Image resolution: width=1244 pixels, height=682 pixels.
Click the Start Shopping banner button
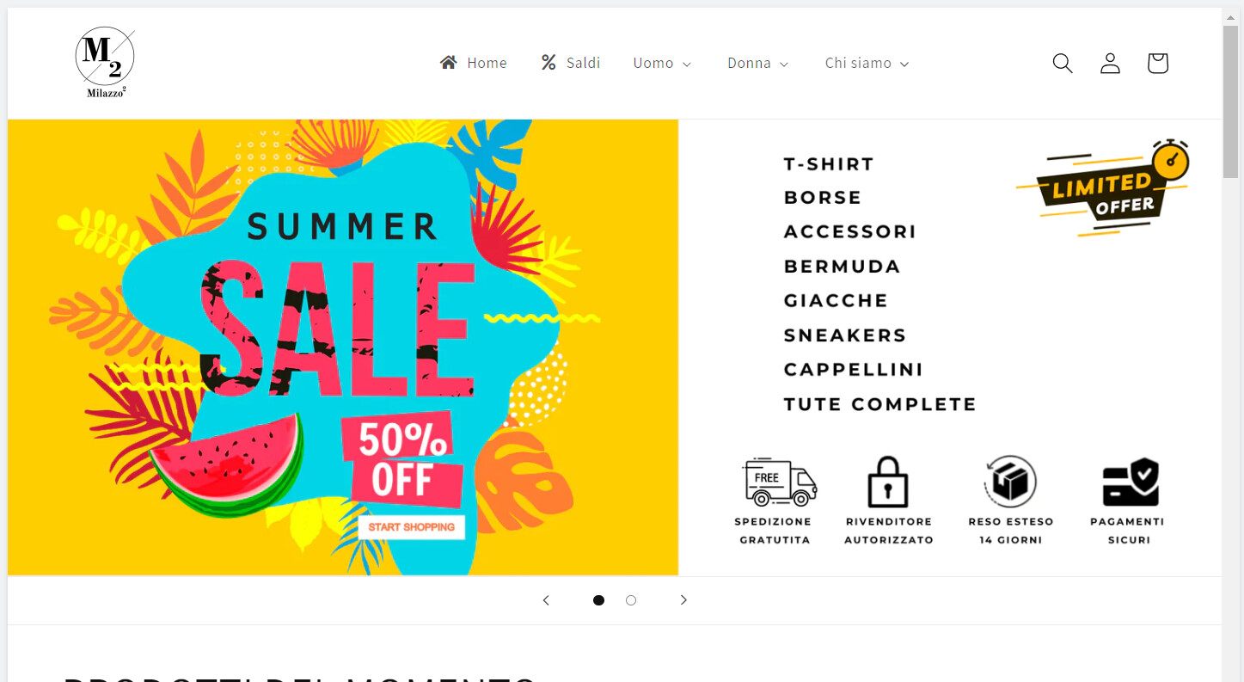(412, 527)
